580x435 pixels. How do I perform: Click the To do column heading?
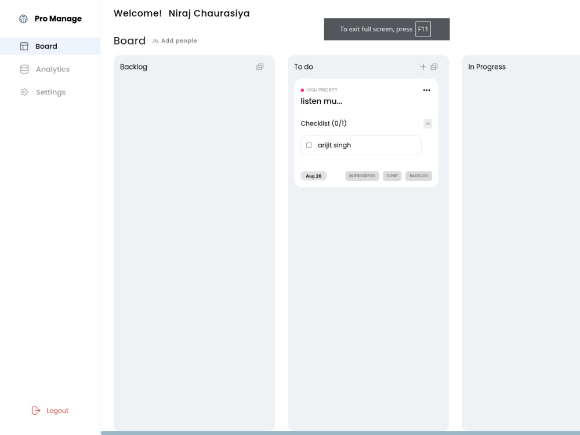pyautogui.click(x=304, y=67)
